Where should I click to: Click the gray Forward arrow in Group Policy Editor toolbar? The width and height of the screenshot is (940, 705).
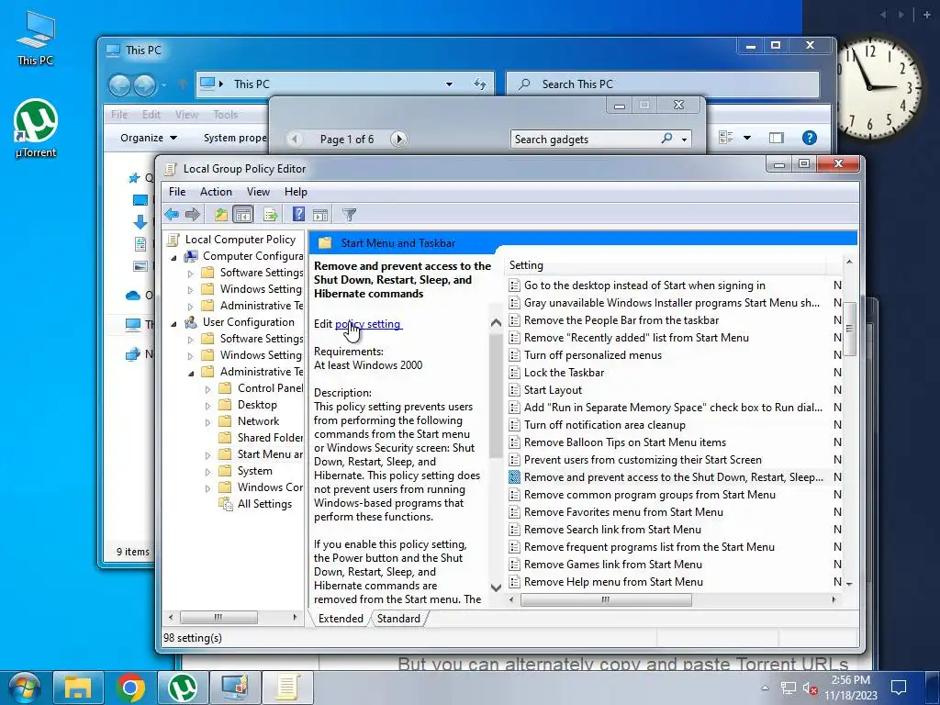point(193,214)
